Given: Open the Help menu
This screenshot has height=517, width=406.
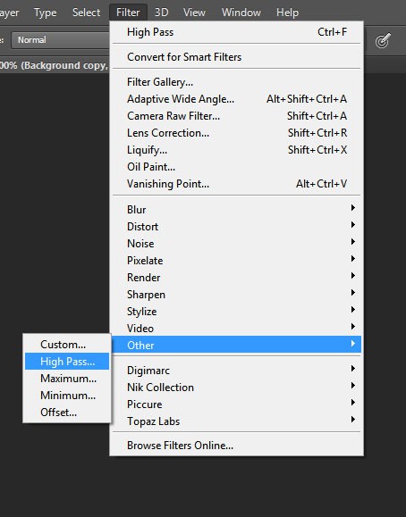Looking at the screenshot, I should click(x=287, y=13).
